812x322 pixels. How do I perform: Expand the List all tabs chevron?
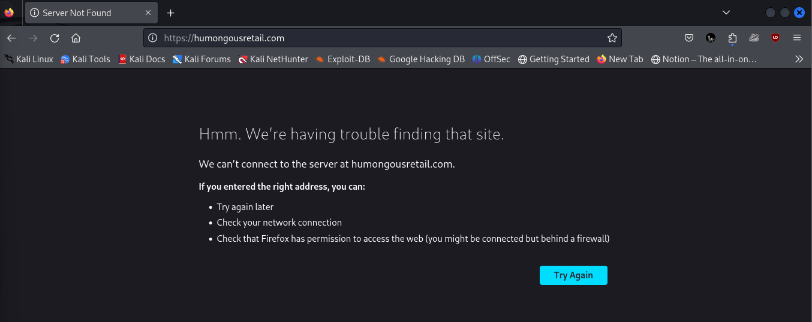pyautogui.click(x=726, y=13)
